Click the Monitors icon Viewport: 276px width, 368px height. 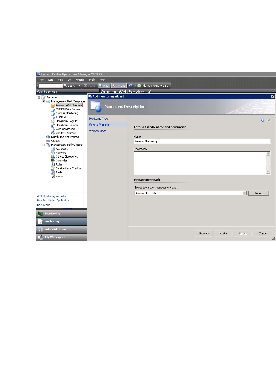(53, 153)
